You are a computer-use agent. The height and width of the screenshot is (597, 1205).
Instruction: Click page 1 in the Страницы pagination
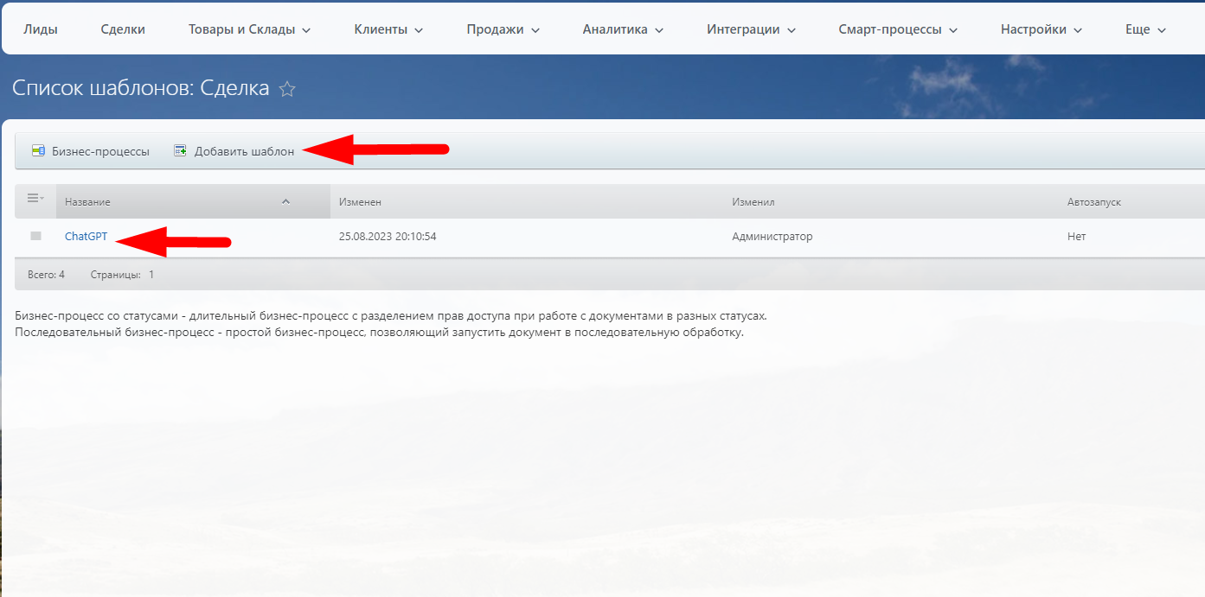[150, 274]
